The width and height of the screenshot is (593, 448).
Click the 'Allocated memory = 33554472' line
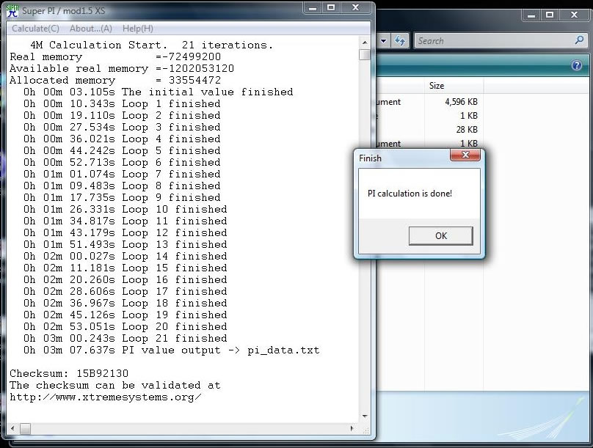[x=115, y=80]
